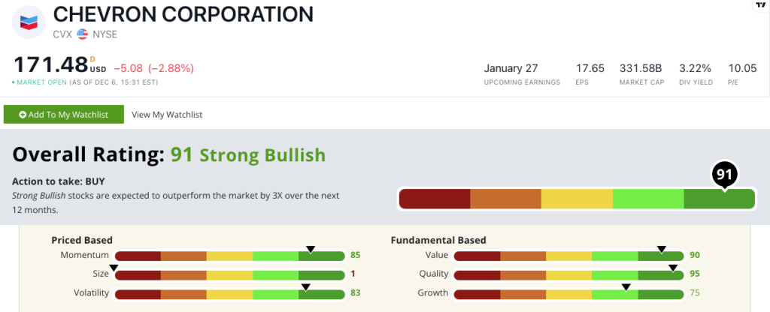Click the Growth bar triangle marker

coord(626,286)
